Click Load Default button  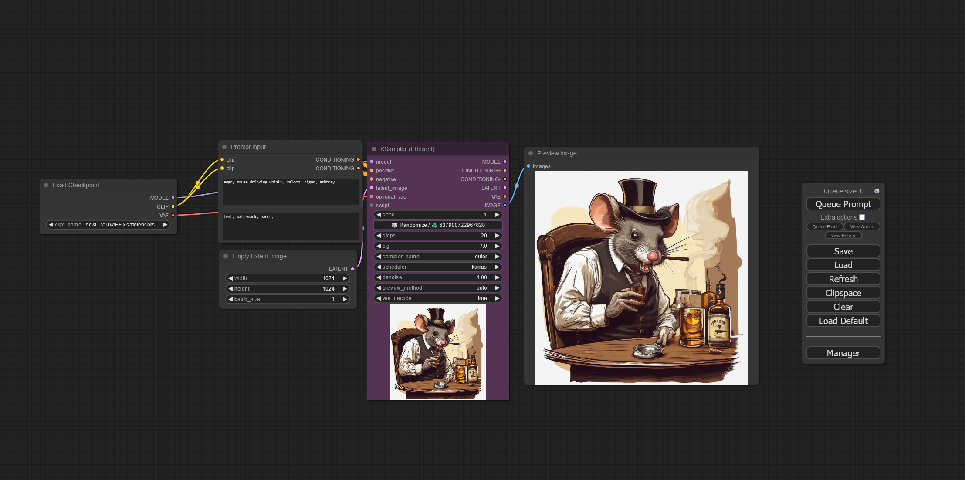click(843, 321)
